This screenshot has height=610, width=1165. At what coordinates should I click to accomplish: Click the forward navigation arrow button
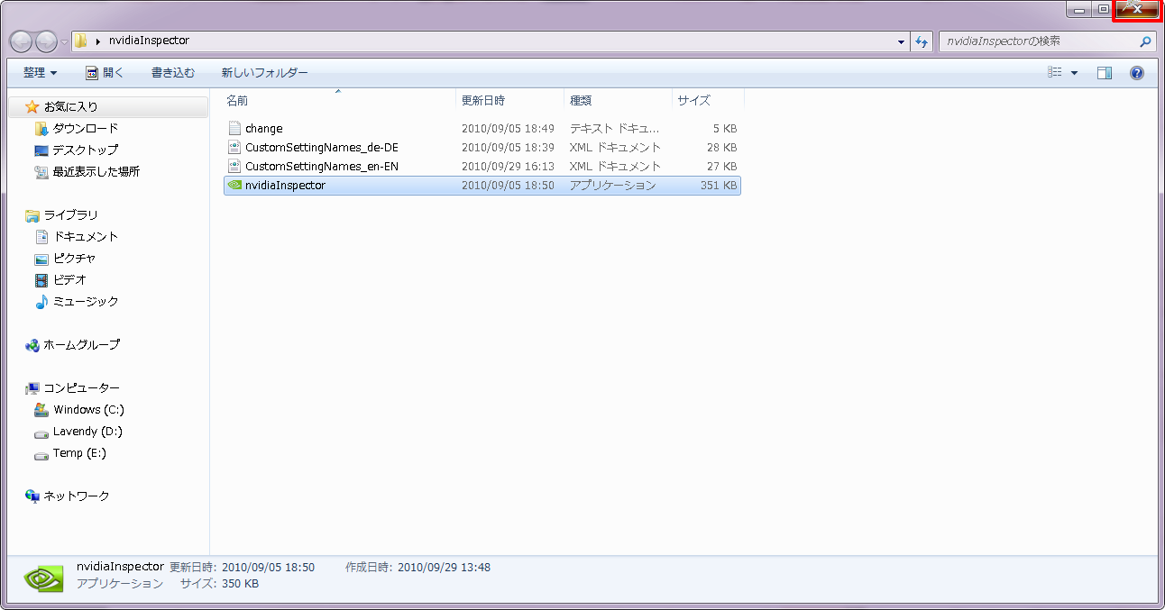coord(46,41)
